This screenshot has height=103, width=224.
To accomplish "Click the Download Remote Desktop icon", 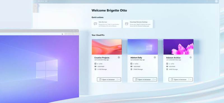I will [x=127, y=24].
